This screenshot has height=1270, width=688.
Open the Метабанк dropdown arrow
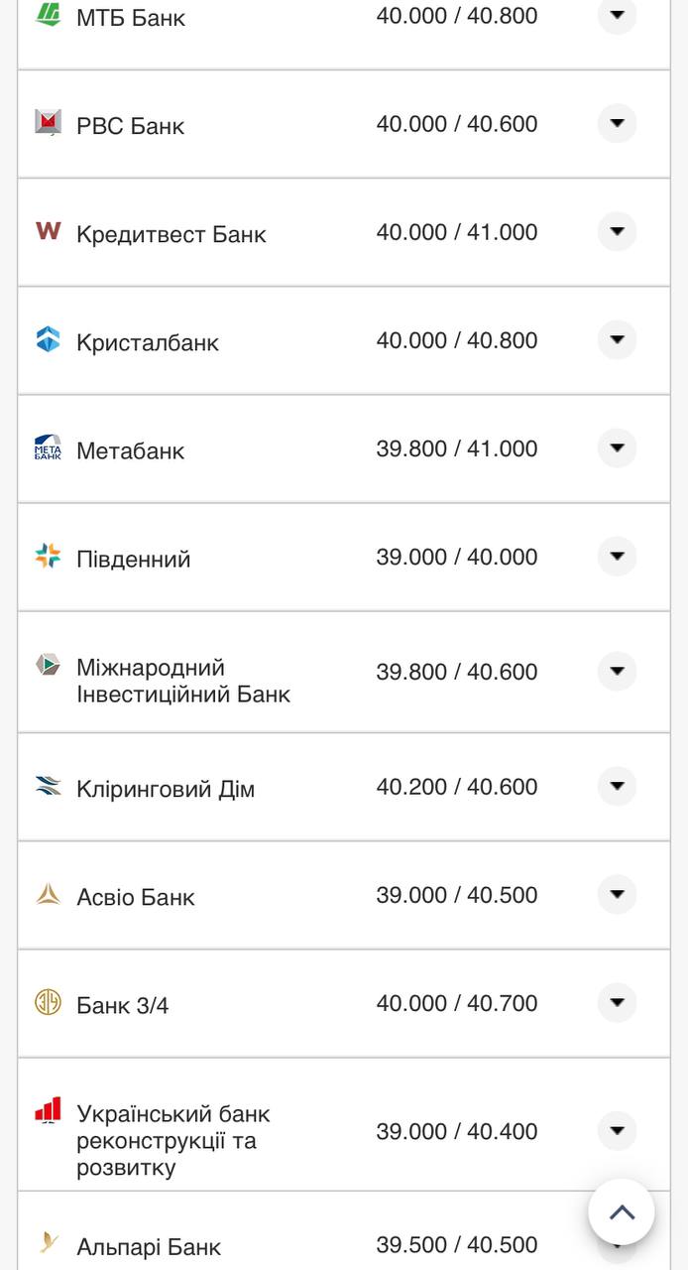[x=617, y=448]
